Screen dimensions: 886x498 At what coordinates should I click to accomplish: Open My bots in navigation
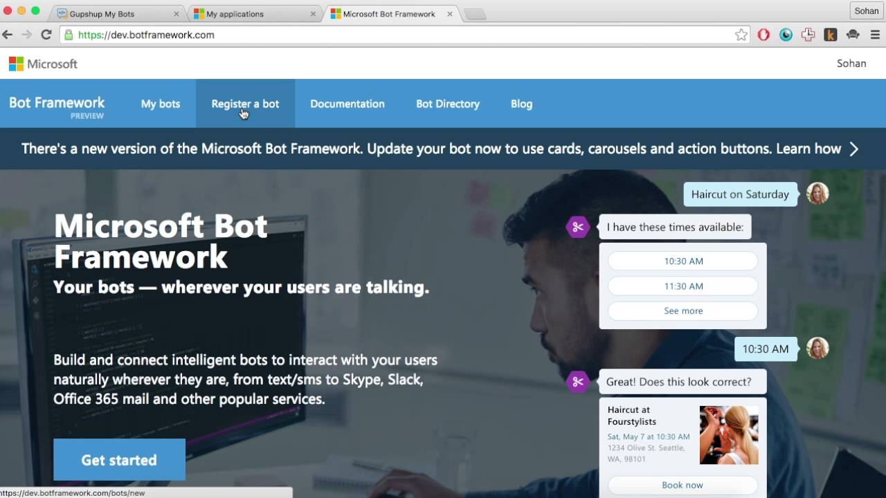tap(161, 104)
